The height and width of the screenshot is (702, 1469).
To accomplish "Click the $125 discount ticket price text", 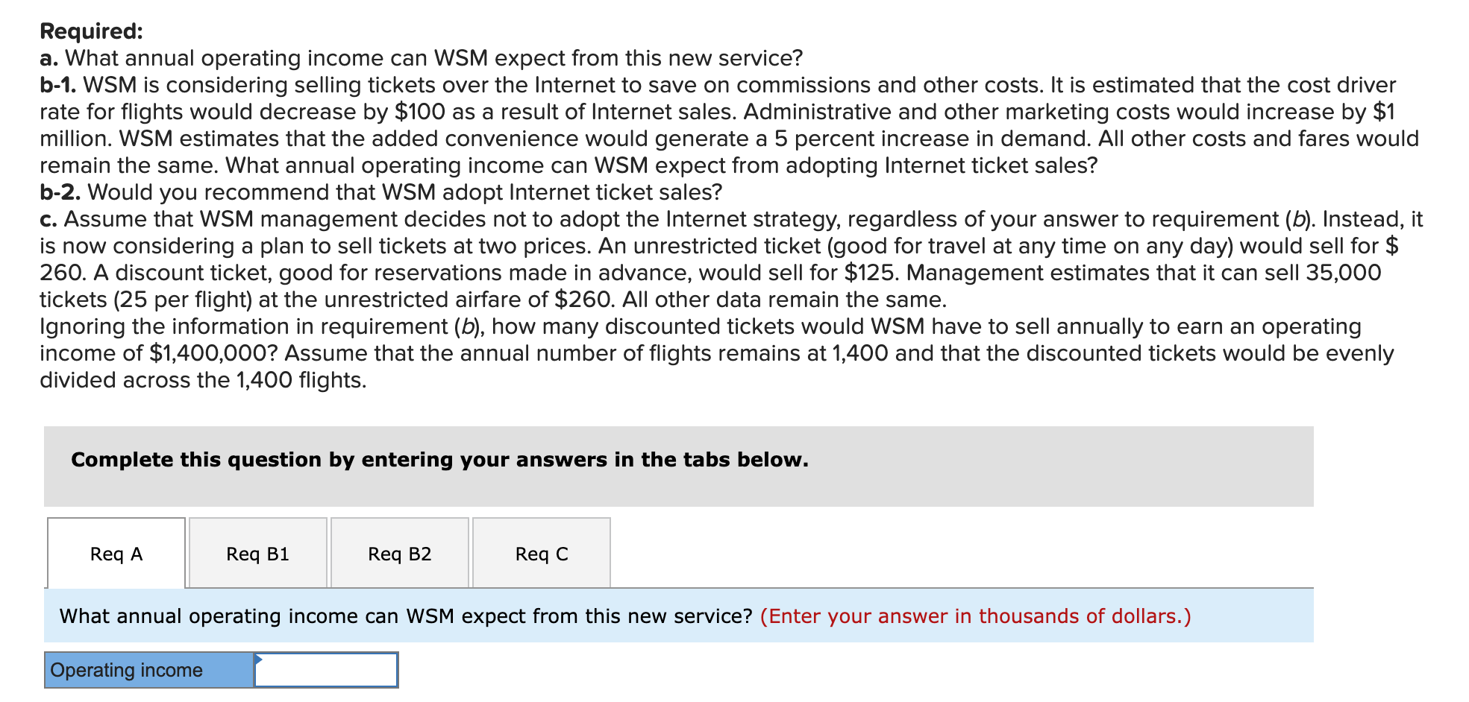I will click(867, 272).
